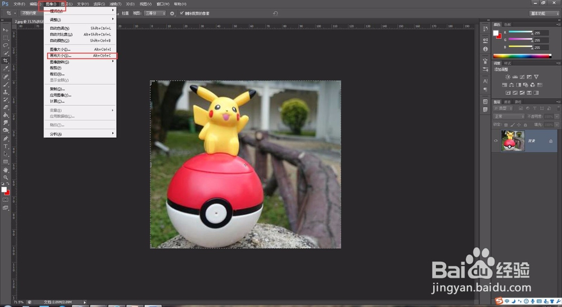562x307 pixels.
Task: Open crop view overlay dropdown
Action: [155, 13]
